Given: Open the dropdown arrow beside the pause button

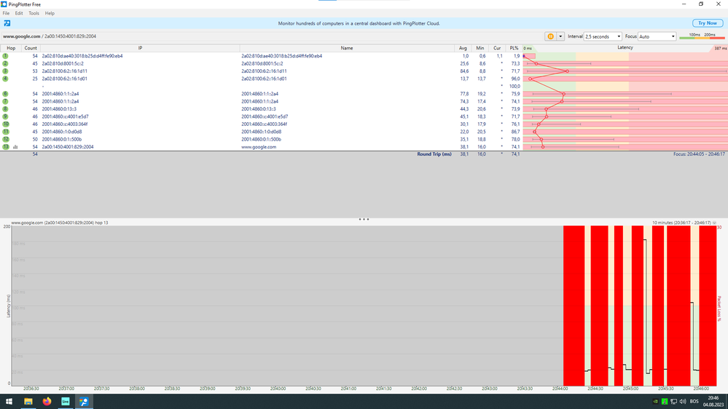Looking at the screenshot, I should 560,36.
